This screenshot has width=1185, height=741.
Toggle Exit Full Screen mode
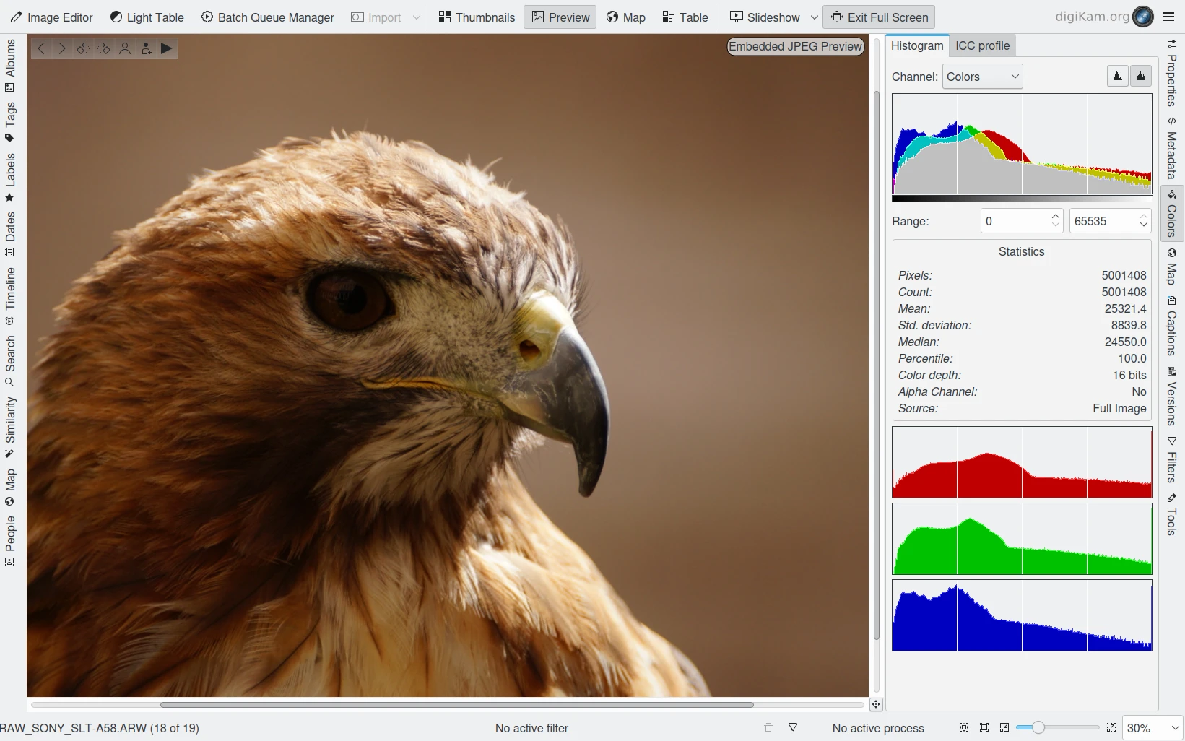(x=879, y=17)
